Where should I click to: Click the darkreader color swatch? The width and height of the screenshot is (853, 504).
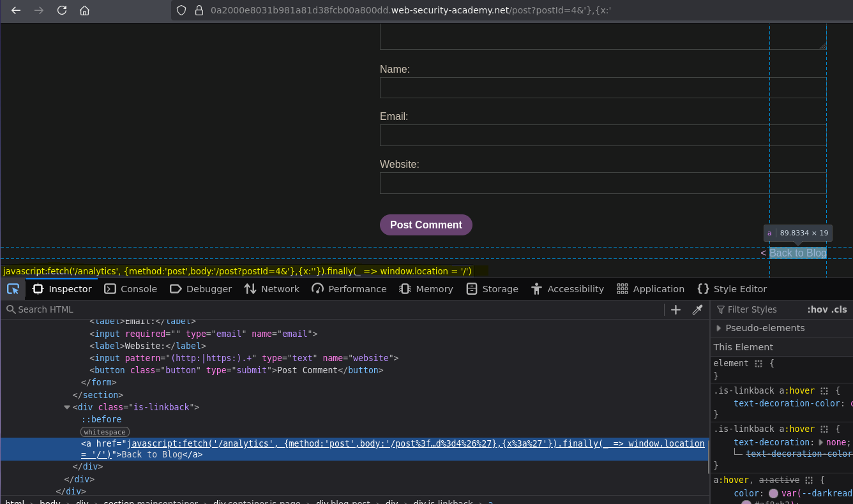tap(773, 494)
